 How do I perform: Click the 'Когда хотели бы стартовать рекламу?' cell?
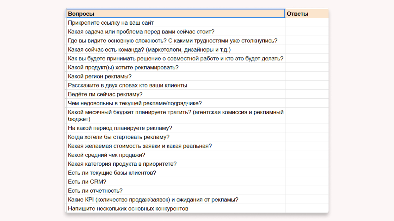[x=175, y=137]
